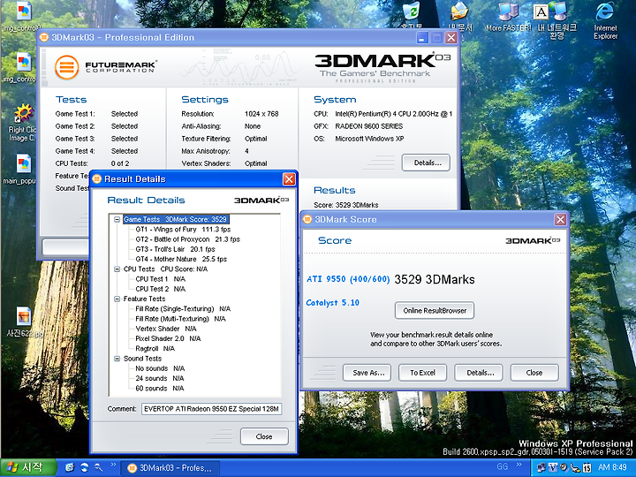
Task: Open main_popu desktop file icon
Action: [x=21, y=169]
